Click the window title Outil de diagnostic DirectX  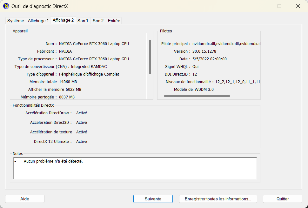40,6
